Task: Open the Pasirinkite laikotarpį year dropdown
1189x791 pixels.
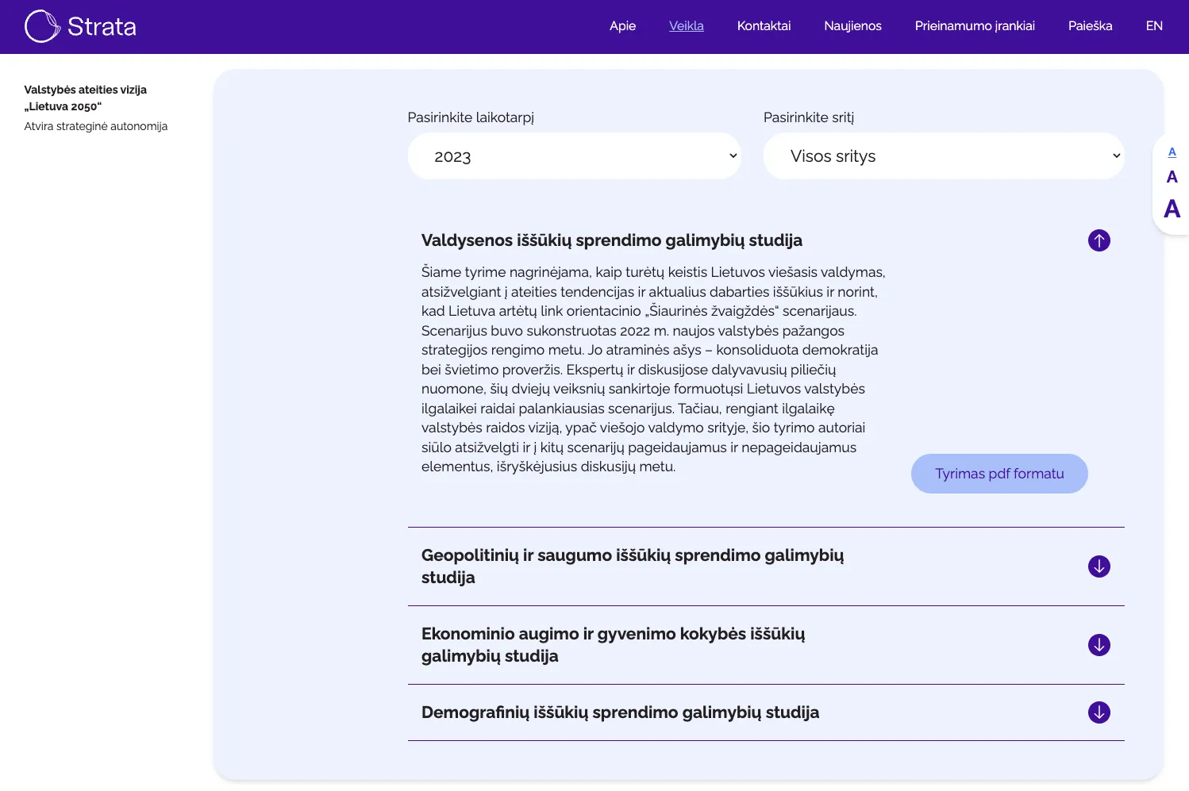Action: [x=574, y=156]
